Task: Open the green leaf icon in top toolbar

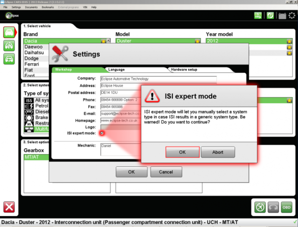Action: point(270,15)
